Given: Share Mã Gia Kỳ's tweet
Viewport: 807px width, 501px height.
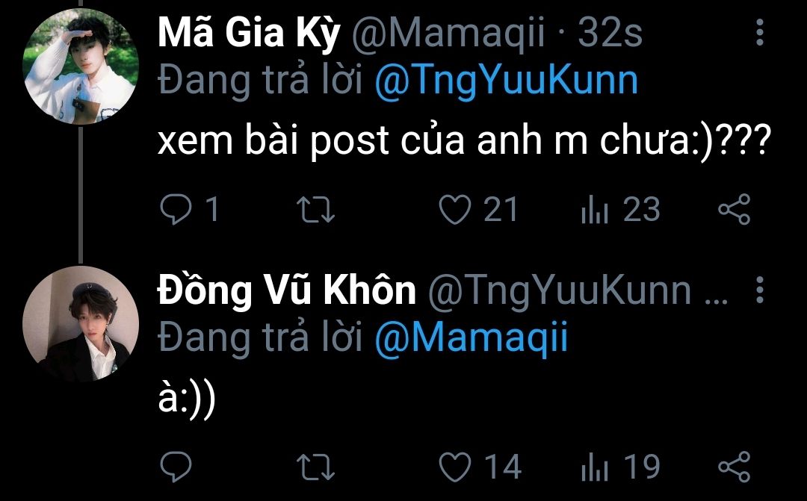Looking at the screenshot, I should pos(734,210).
